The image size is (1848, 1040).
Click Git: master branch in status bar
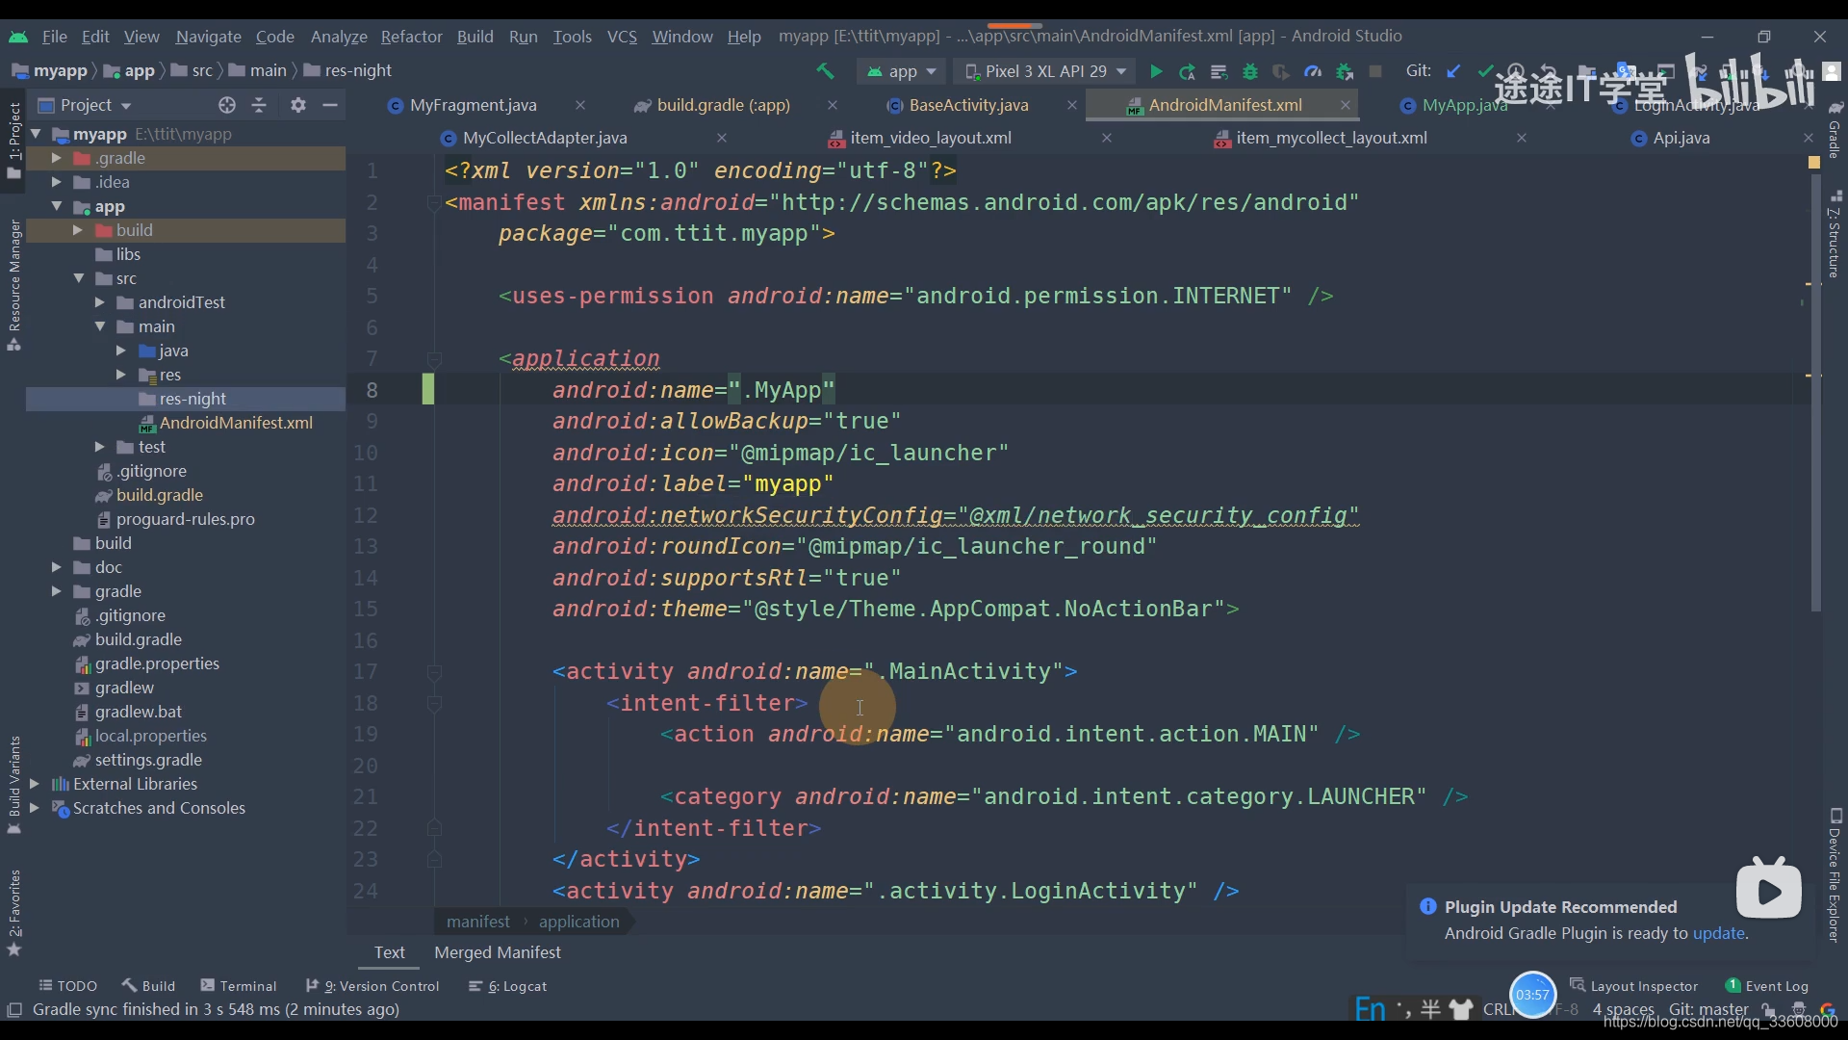click(x=1708, y=1009)
